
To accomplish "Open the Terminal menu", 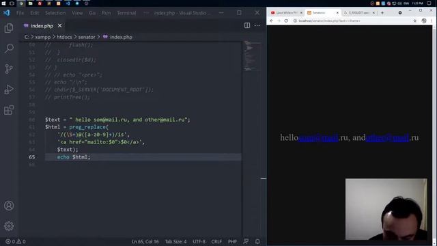I will [126, 13].
